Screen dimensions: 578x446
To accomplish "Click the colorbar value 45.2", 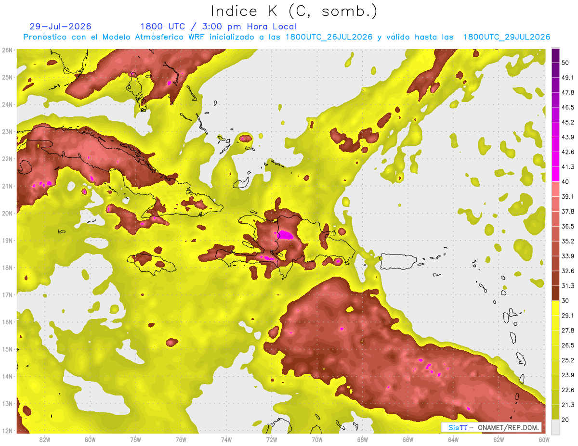I will pyautogui.click(x=568, y=122).
